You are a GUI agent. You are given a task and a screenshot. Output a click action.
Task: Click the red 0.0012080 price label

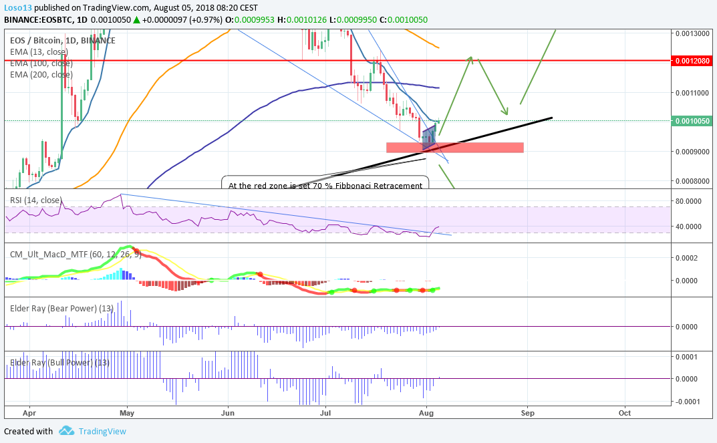[x=692, y=61]
